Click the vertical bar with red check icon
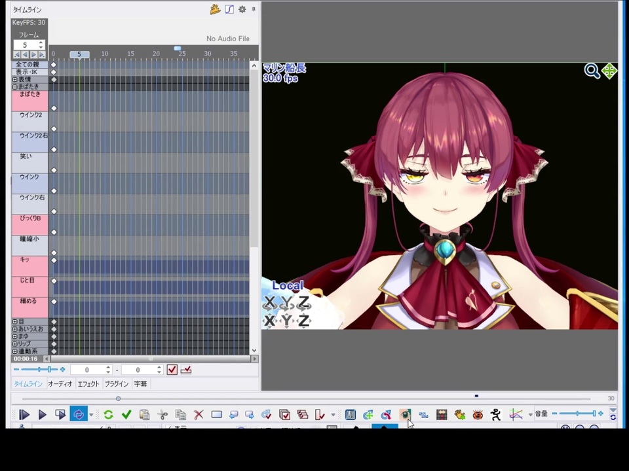 coord(320,415)
